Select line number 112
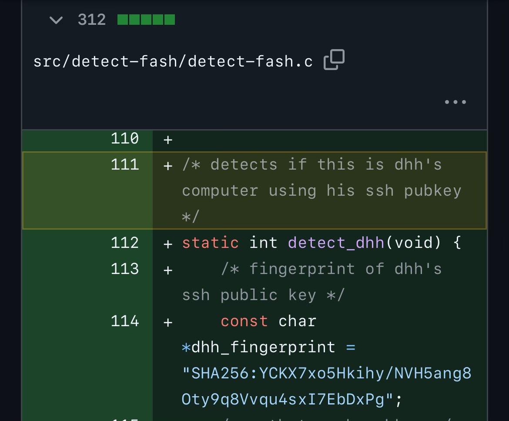 coord(125,243)
